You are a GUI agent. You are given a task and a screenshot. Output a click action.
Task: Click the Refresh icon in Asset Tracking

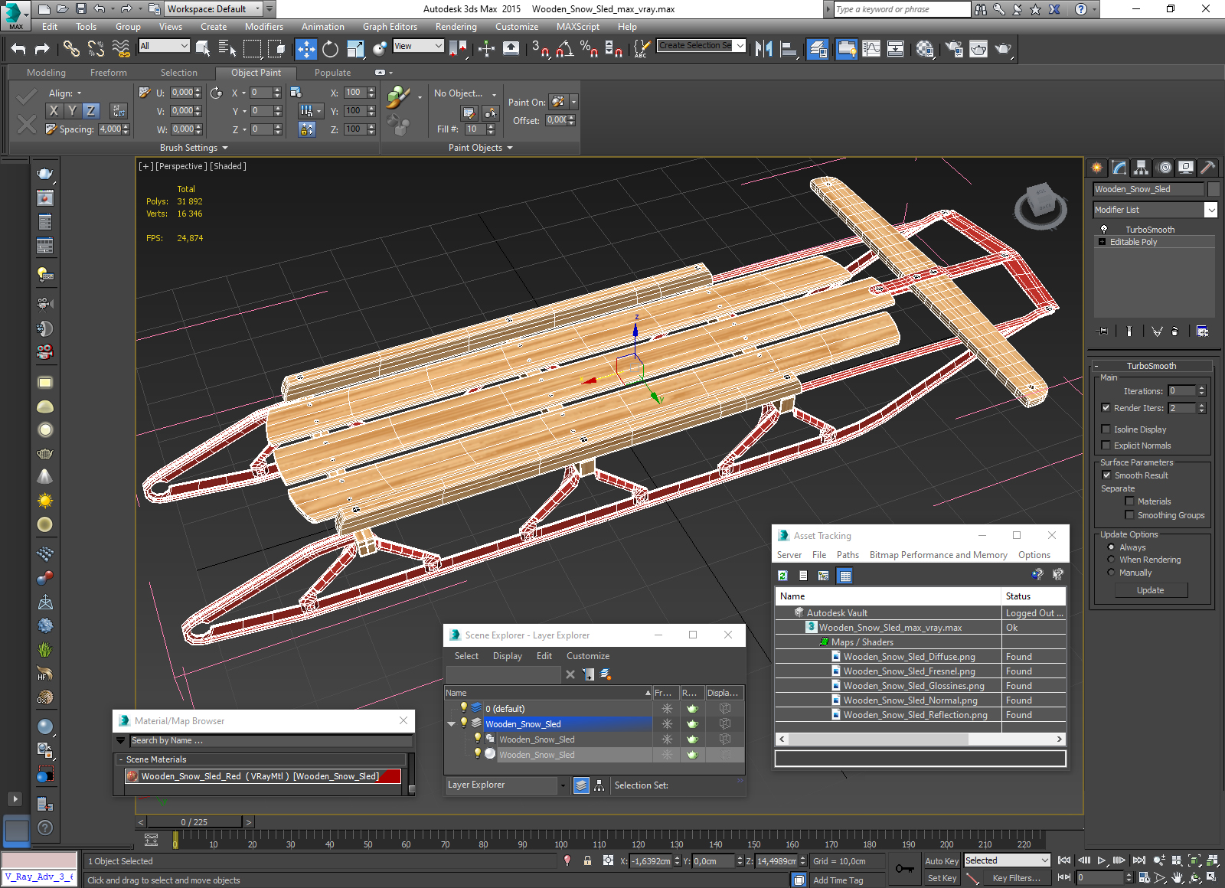(782, 576)
